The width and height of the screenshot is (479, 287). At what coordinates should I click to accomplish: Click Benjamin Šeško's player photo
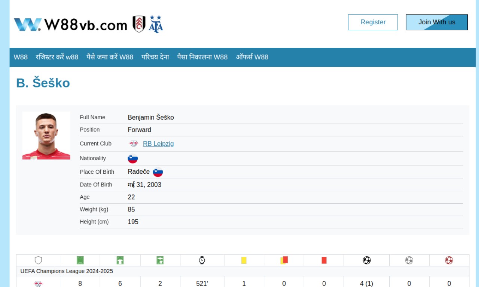[46, 136]
